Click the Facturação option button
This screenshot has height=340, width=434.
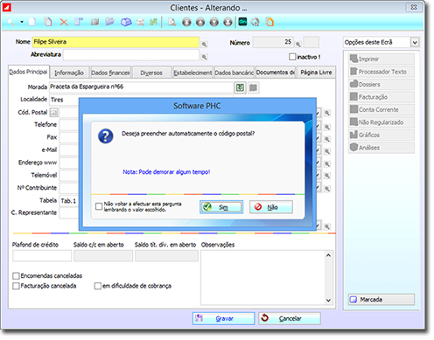[x=381, y=97]
